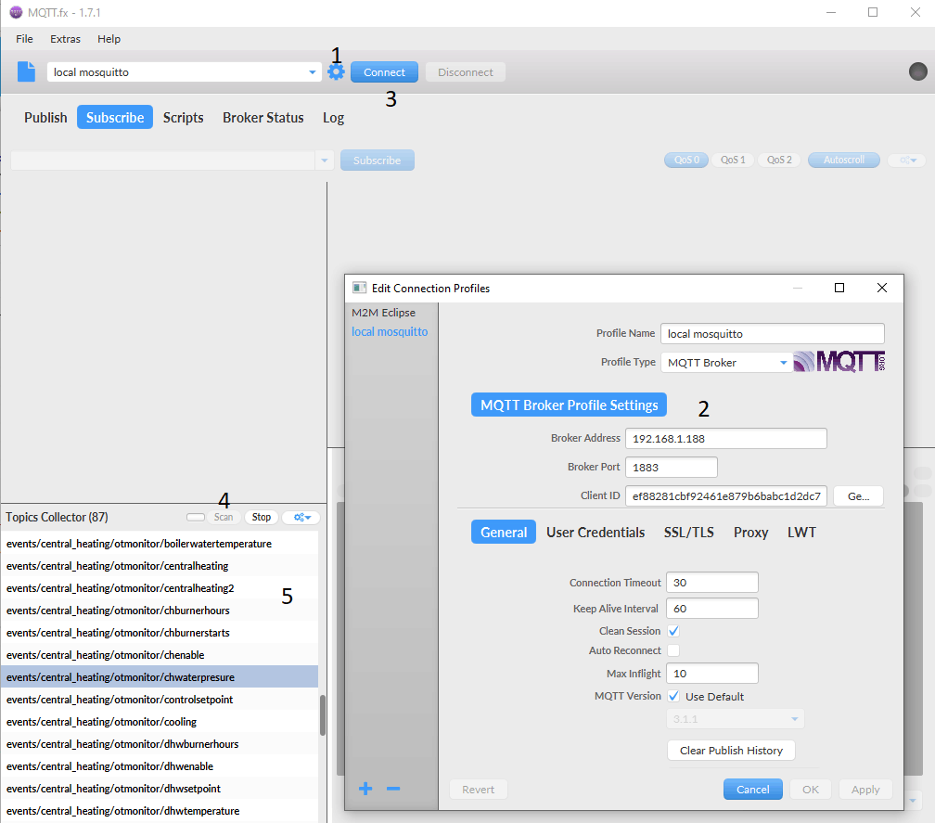Select local mosquitto profile in list

390,331
